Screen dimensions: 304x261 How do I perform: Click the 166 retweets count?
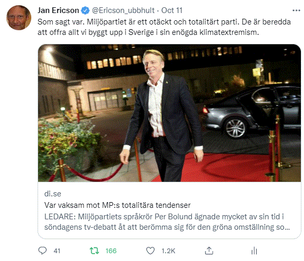(111, 251)
